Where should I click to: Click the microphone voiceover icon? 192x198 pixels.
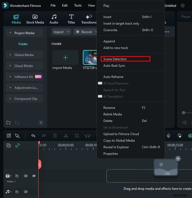tap(168, 135)
